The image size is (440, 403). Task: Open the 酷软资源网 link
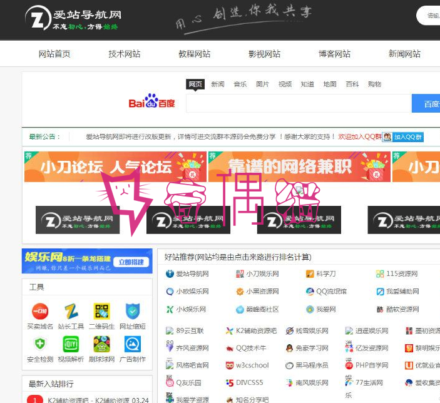[402, 309]
